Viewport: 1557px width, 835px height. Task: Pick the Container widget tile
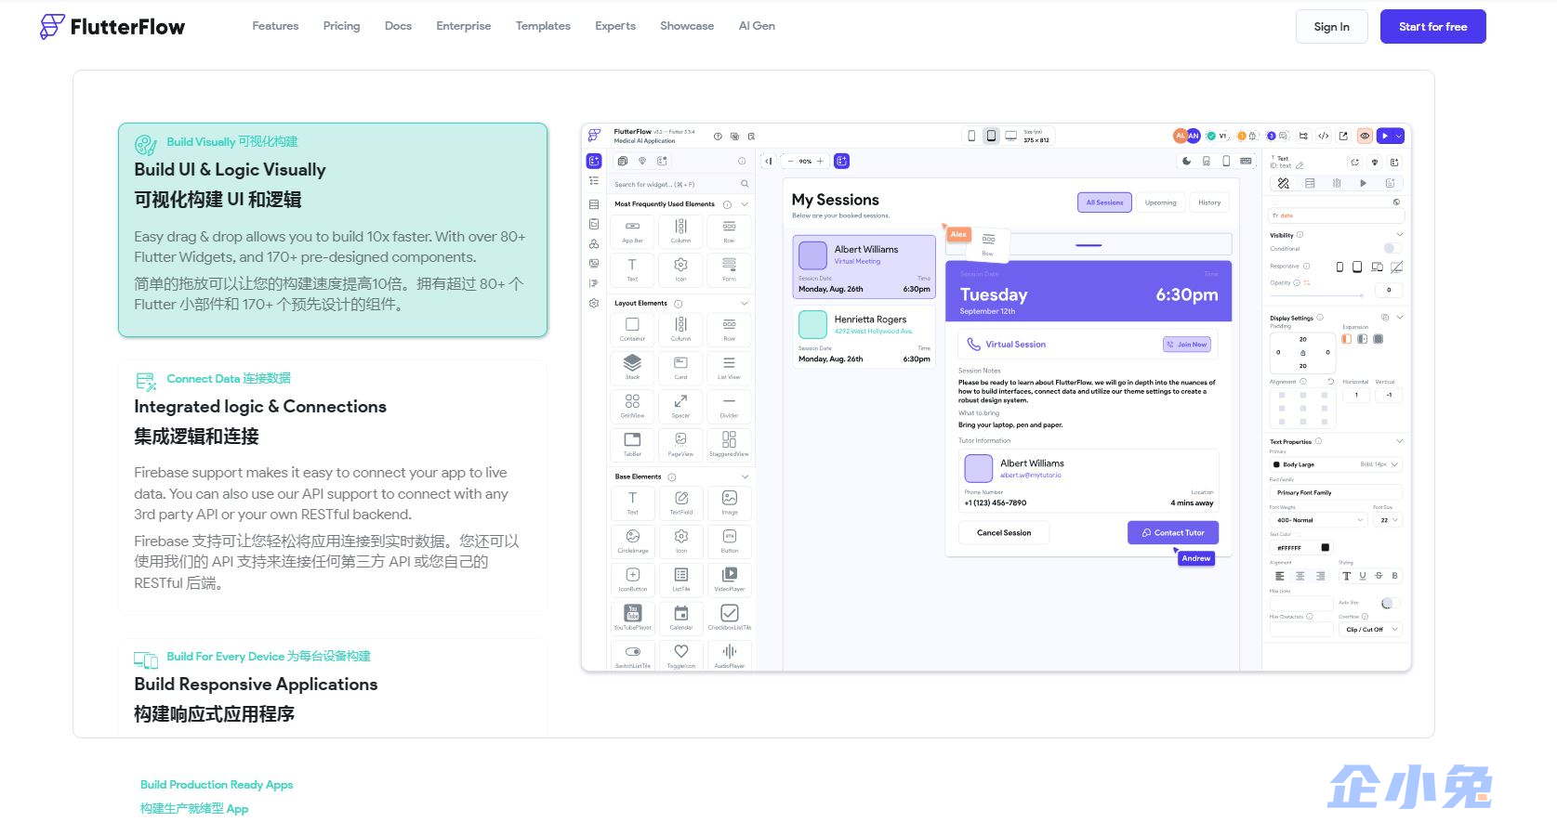[632, 328]
